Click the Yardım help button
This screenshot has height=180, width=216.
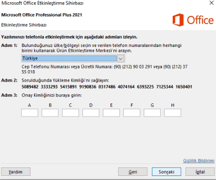coord(16,172)
